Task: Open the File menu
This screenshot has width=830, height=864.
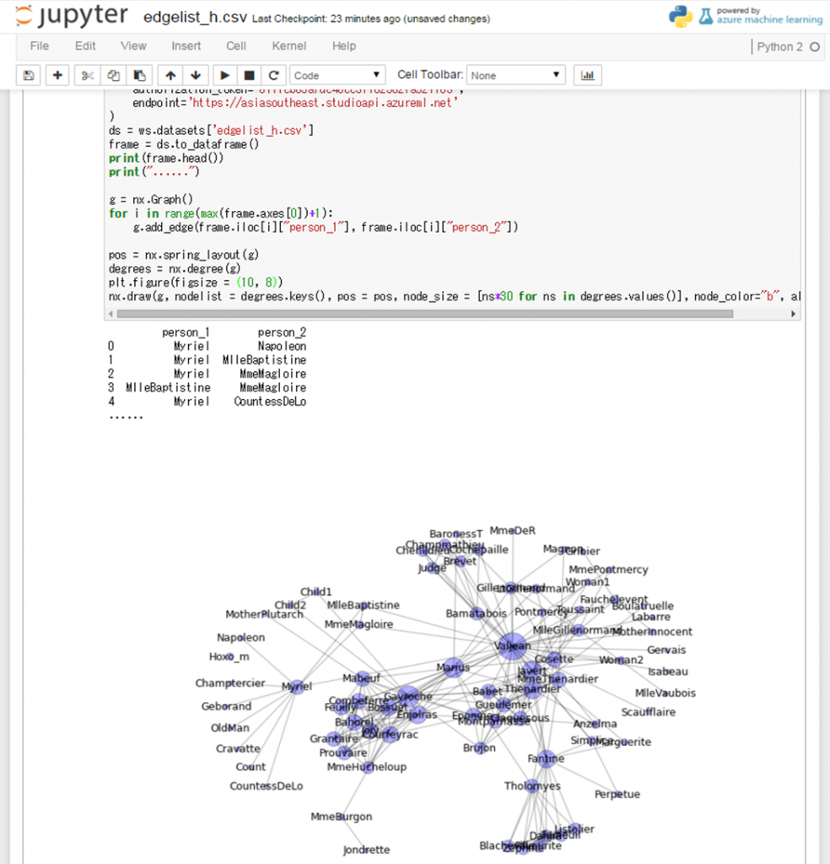Action: [39, 46]
